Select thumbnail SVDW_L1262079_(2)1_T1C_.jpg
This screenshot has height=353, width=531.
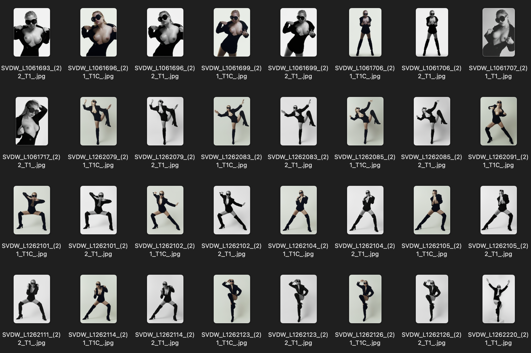click(x=98, y=121)
